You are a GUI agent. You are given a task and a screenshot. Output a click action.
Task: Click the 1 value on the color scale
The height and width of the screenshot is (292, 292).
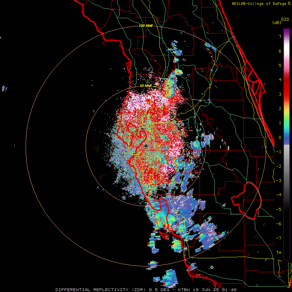(x=280, y=123)
